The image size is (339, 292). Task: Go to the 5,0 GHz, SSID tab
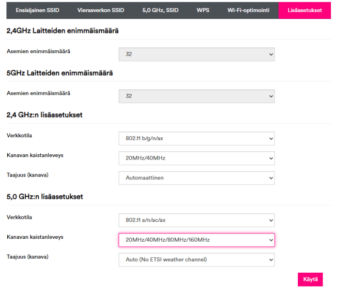pos(160,10)
